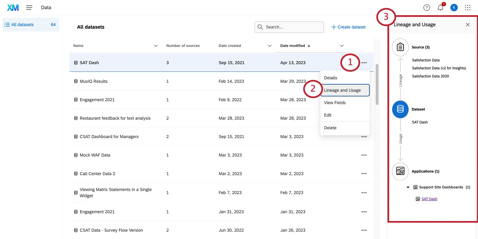Open the notifications bell
Screen dimensions: 478x239
pos(440,8)
